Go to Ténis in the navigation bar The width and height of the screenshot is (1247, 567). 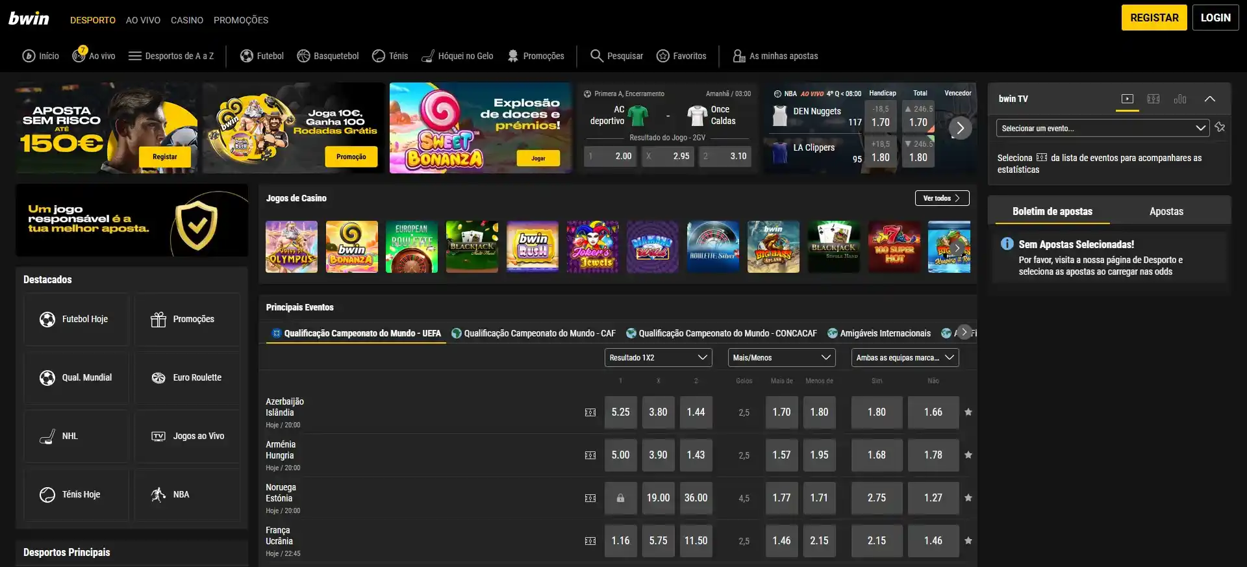390,56
